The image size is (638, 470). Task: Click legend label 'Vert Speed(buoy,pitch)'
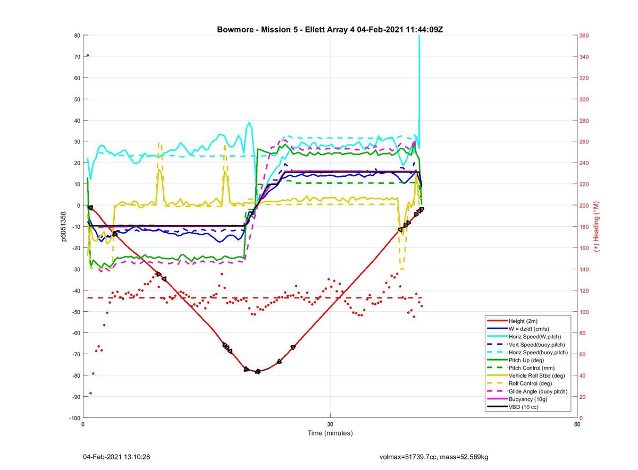tap(537, 345)
